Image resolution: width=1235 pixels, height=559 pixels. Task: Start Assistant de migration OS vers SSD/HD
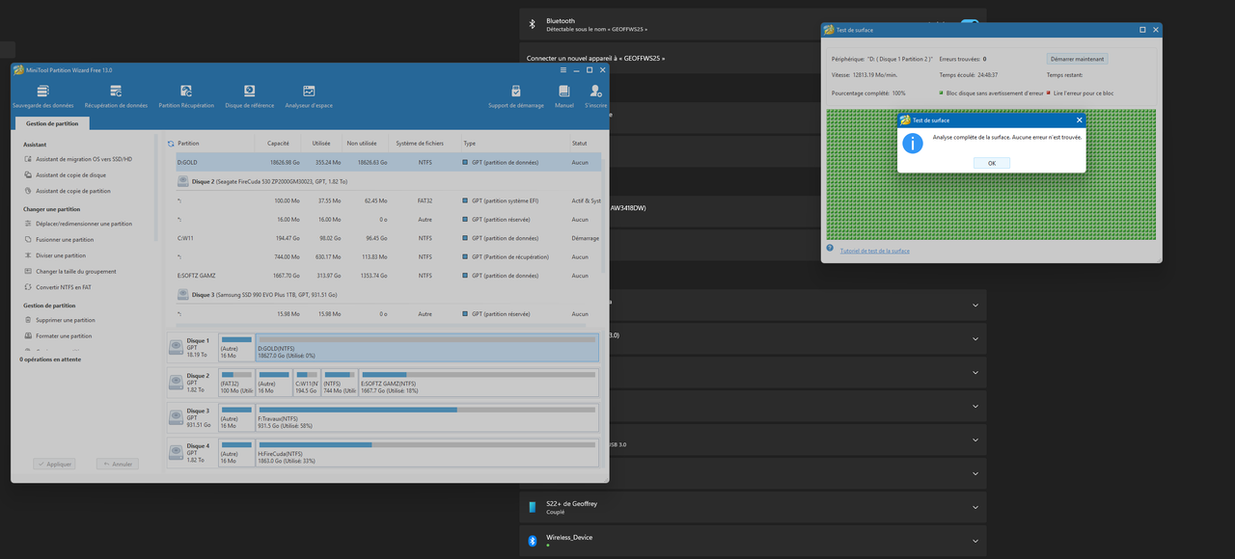coord(77,159)
